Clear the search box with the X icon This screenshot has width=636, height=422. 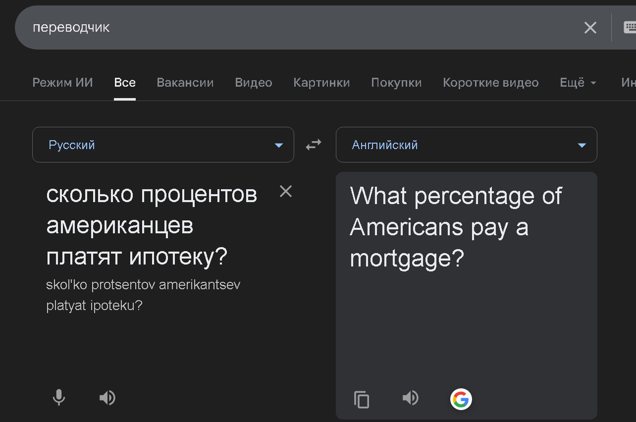pyautogui.click(x=590, y=28)
